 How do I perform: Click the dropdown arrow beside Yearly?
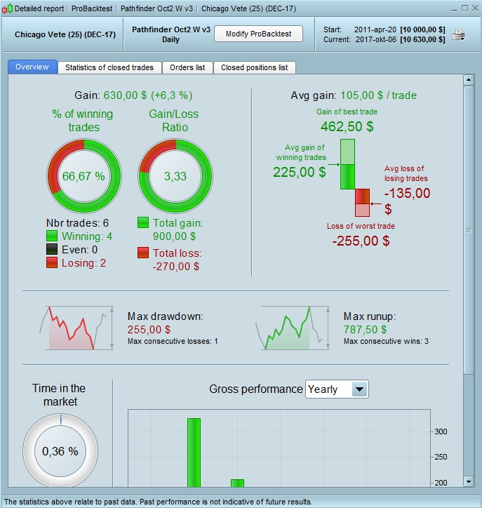[x=359, y=389]
